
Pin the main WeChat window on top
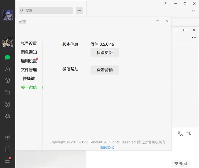tap(166, 4)
